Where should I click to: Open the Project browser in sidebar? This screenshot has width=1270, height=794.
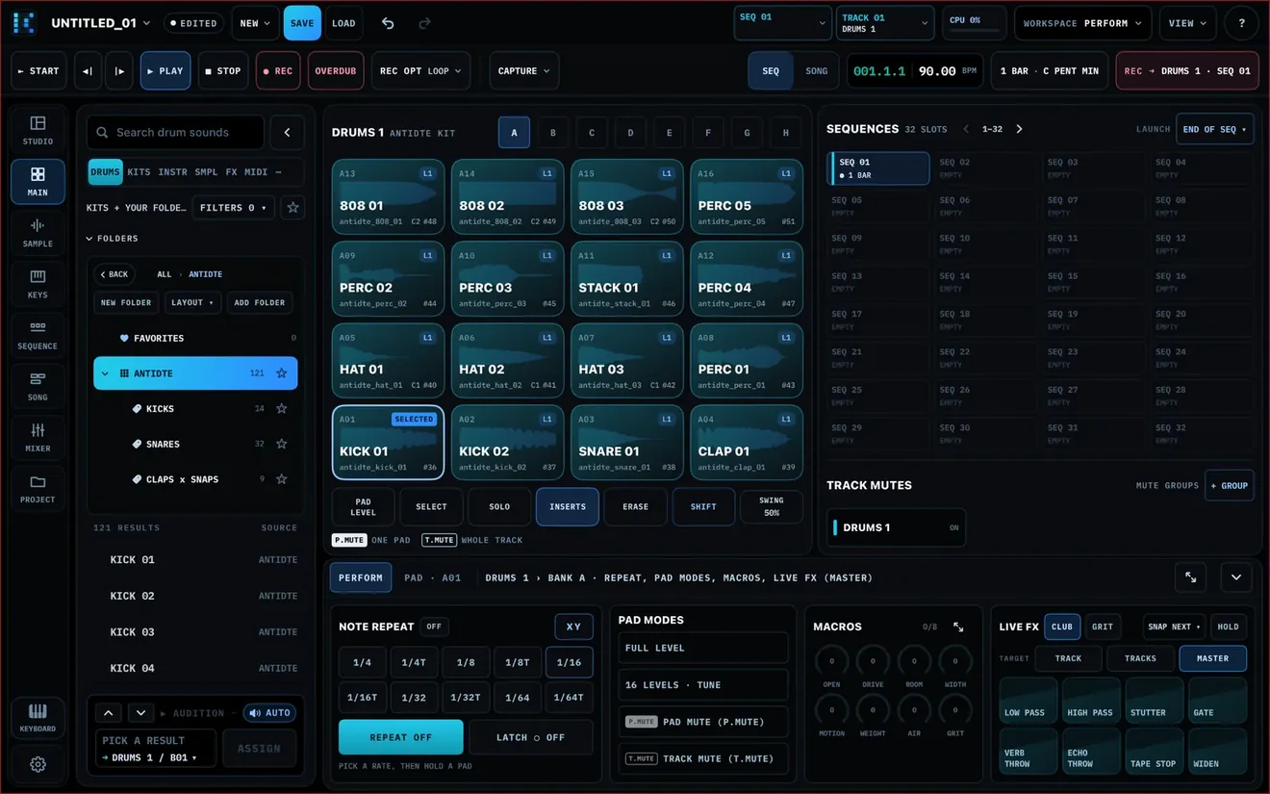point(38,487)
